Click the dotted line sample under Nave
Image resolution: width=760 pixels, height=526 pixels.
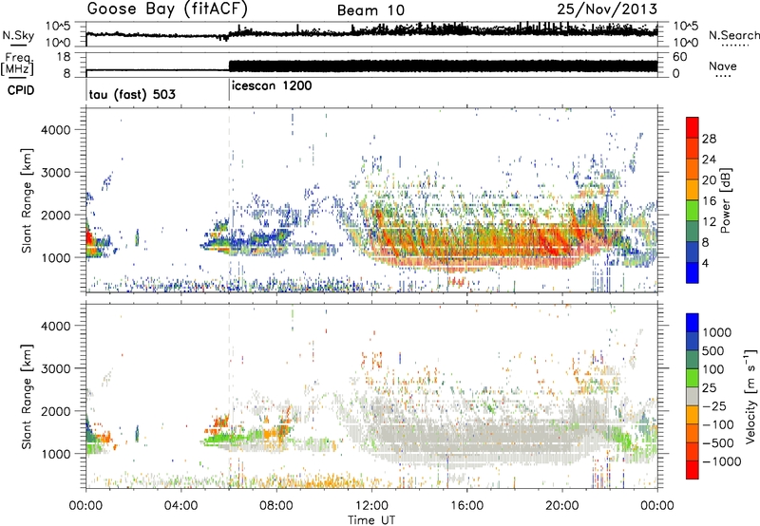coord(723,77)
